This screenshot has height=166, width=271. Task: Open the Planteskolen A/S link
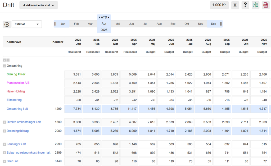[18, 83]
